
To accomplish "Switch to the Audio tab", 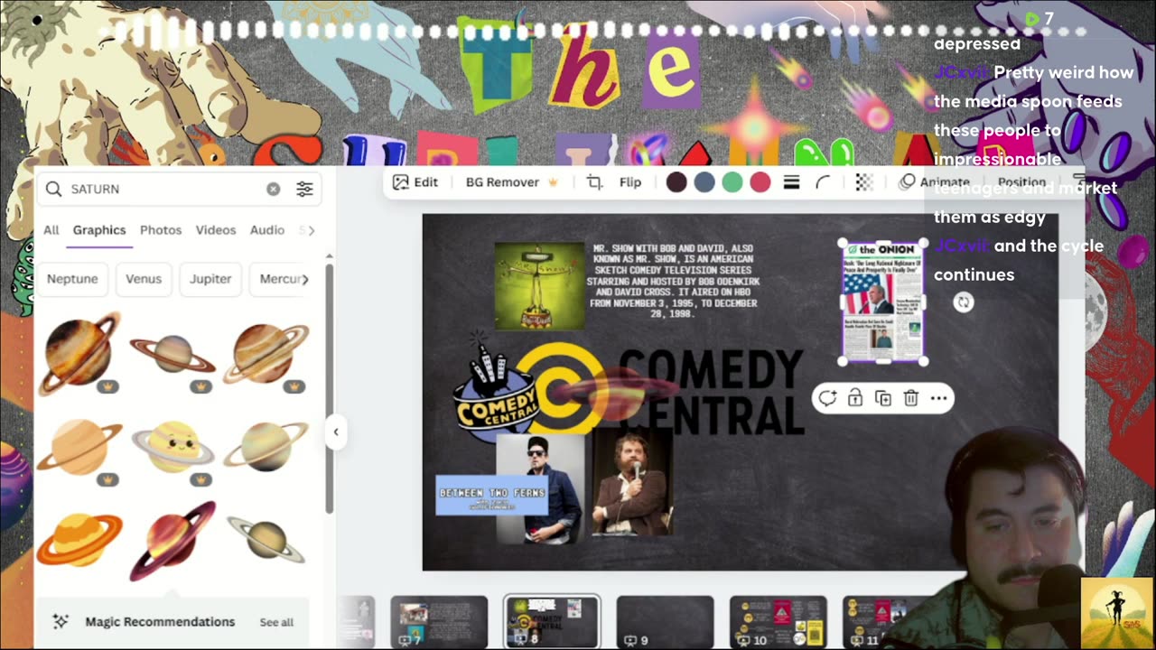I will (x=267, y=230).
